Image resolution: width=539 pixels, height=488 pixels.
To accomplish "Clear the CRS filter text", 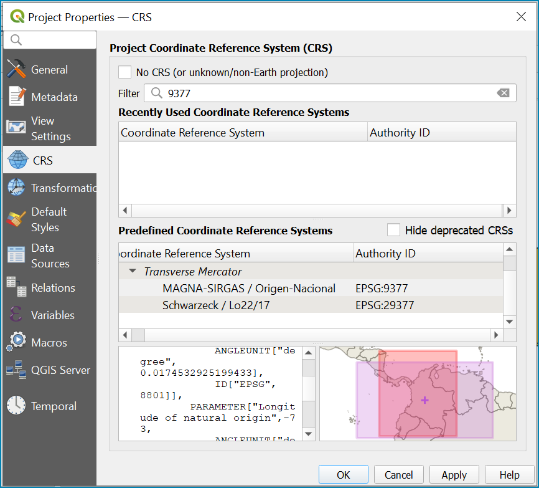I will click(504, 93).
